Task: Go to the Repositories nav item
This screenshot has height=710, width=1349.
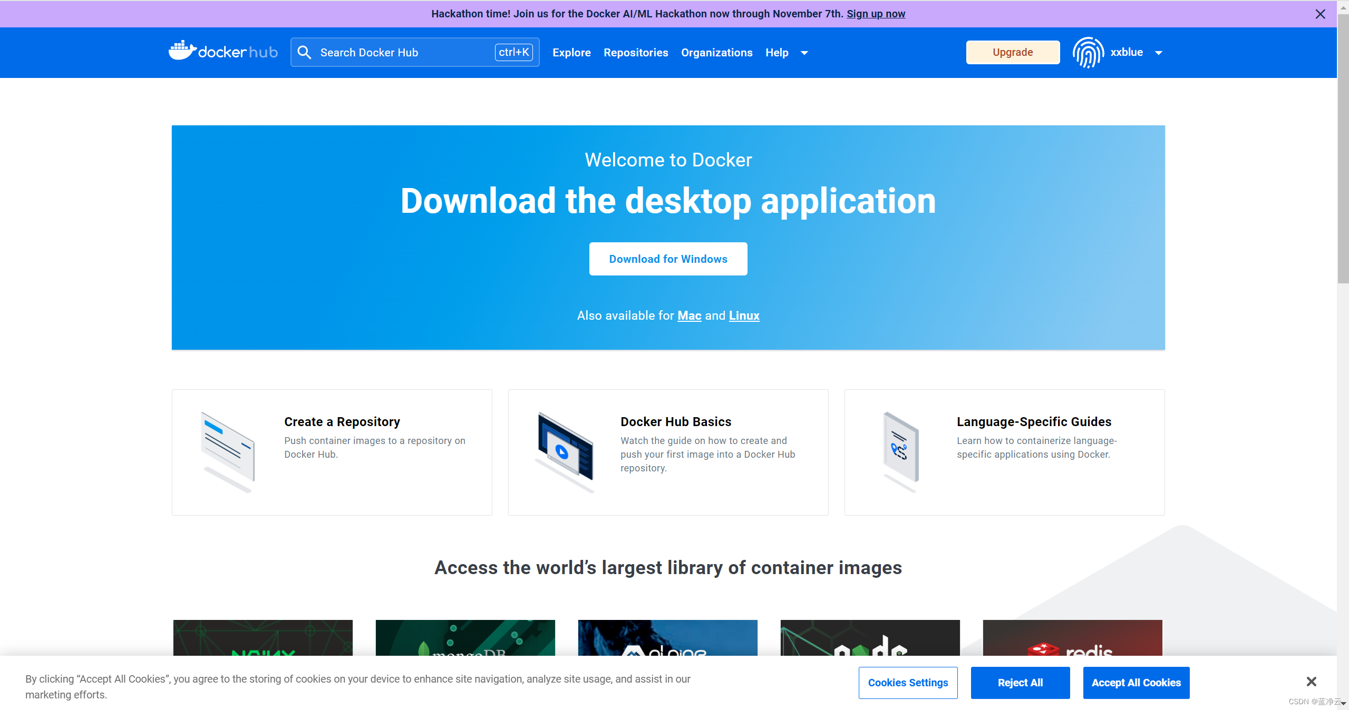Action: 636,53
